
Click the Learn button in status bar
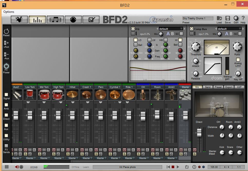[x=86, y=167]
